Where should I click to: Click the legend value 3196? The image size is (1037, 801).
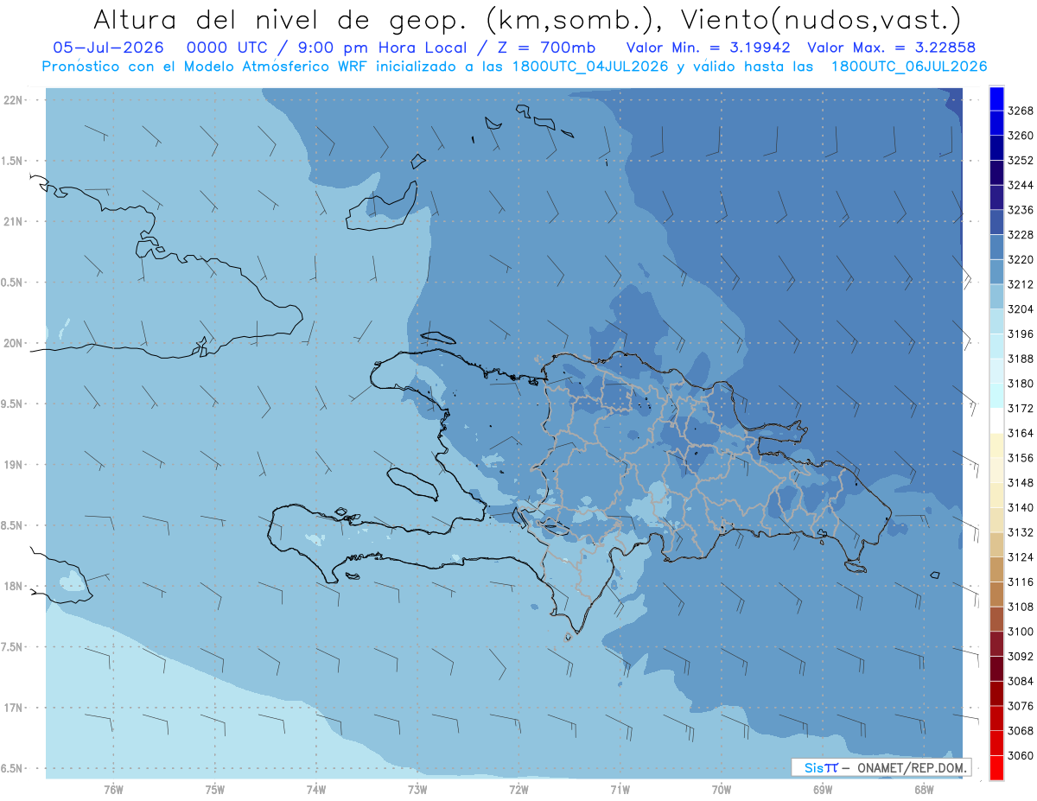click(x=1021, y=334)
